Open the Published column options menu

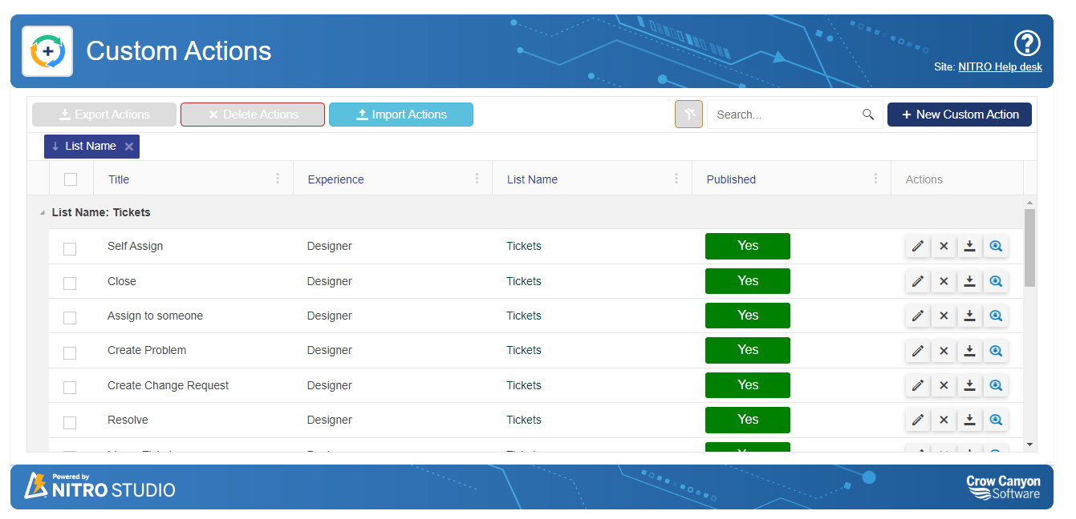pyautogui.click(x=875, y=179)
